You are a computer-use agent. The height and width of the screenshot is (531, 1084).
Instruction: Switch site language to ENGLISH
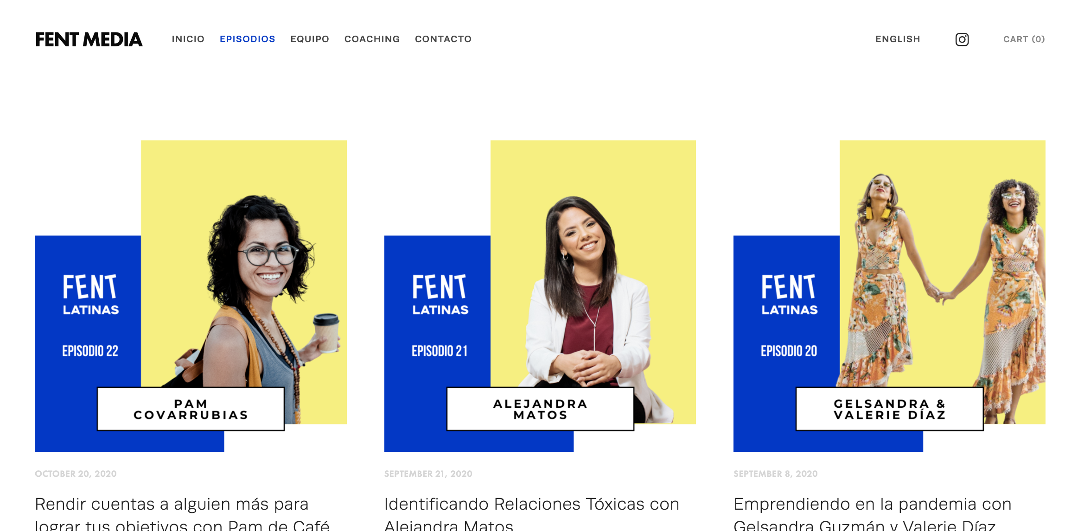point(898,39)
